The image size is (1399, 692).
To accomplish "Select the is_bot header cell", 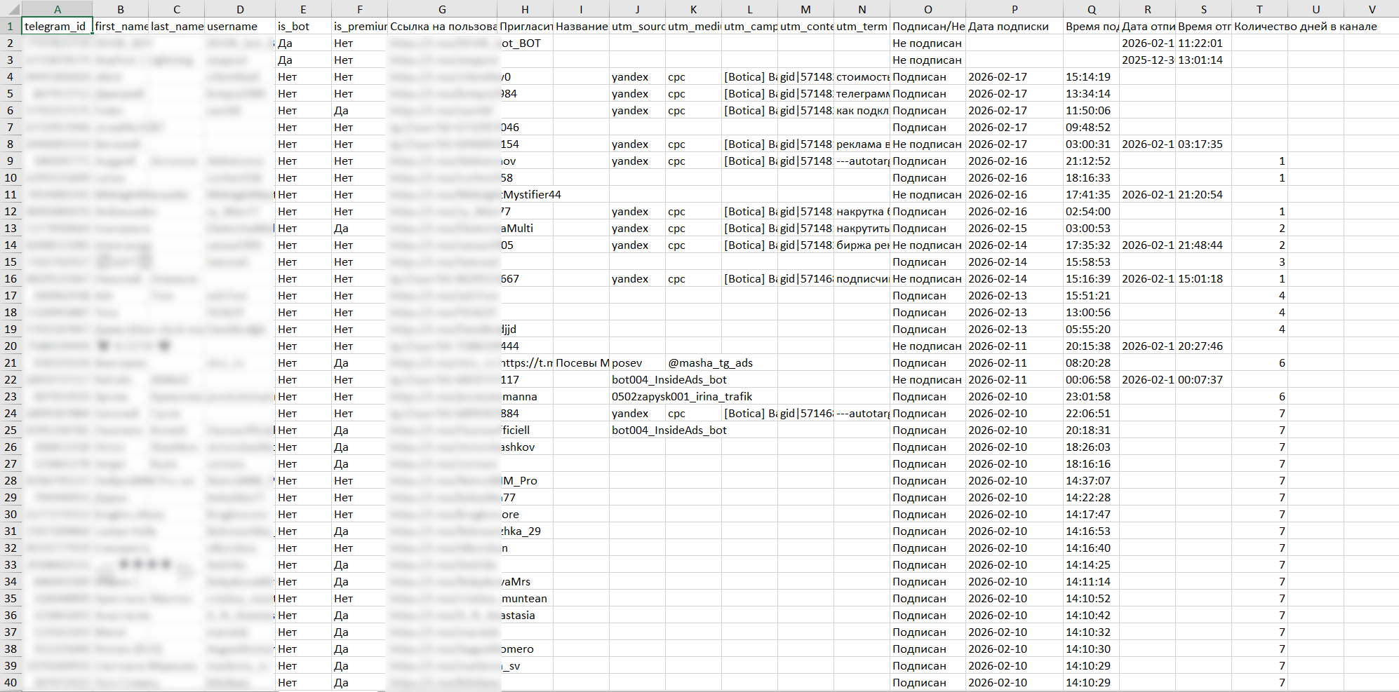I will coord(303,26).
